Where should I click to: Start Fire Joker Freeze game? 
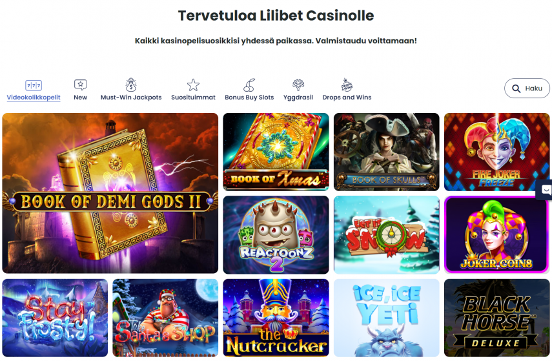[496, 152]
